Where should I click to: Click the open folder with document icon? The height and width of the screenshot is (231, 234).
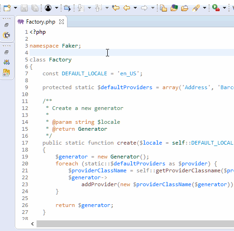185,8
